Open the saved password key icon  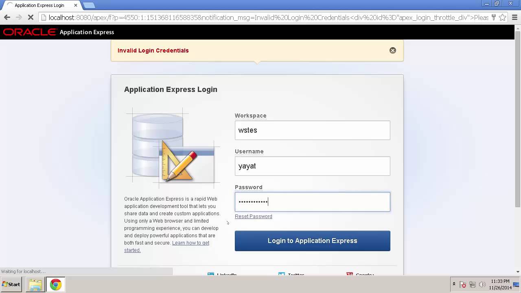click(494, 17)
